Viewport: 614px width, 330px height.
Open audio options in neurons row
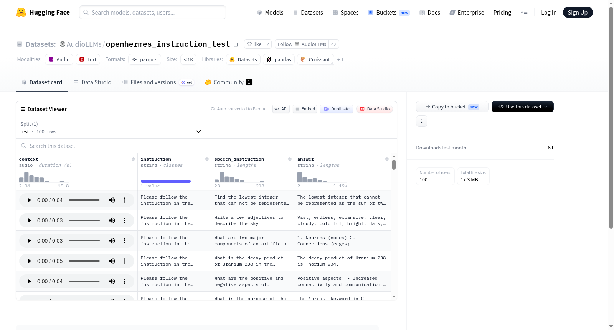124,241
